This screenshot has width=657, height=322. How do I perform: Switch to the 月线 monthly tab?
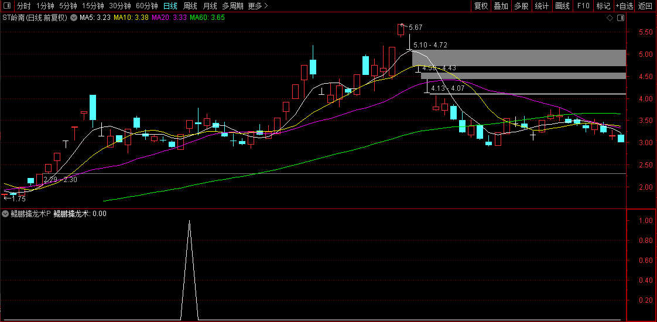click(x=210, y=6)
